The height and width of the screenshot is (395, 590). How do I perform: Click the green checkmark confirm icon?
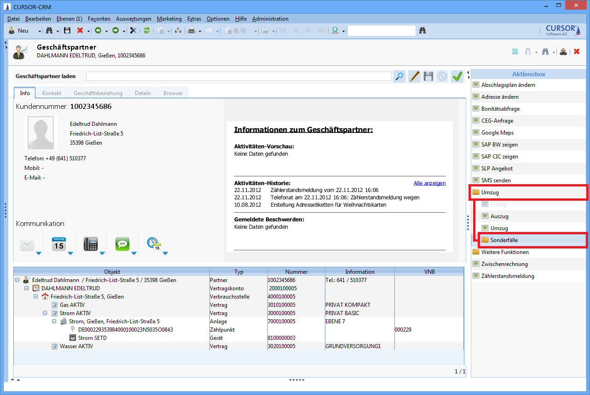point(457,76)
